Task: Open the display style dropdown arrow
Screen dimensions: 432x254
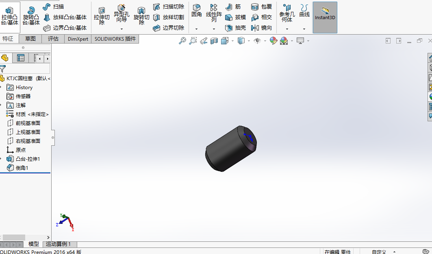Action: [249, 41]
